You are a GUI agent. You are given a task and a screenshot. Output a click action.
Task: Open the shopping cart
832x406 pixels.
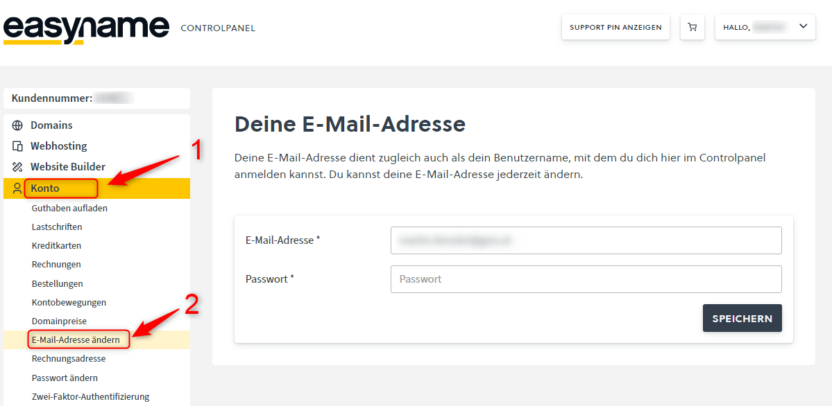tap(692, 26)
